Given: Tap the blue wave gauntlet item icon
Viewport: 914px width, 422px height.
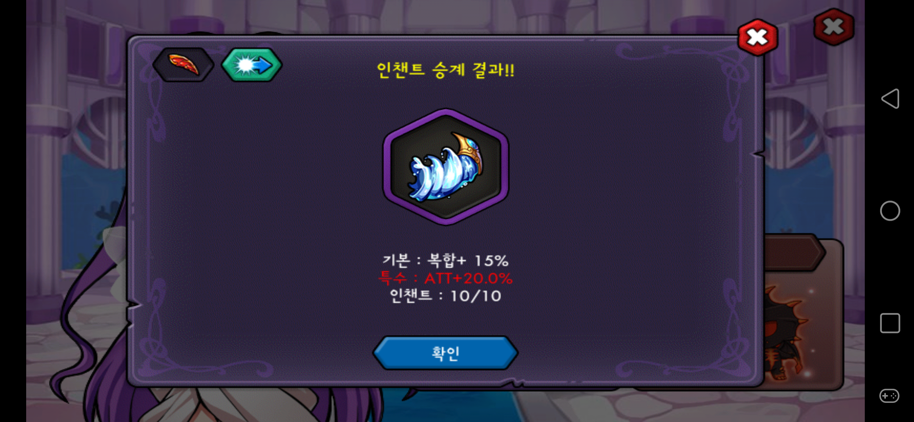Looking at the screenshot, I should click(446, 167).
